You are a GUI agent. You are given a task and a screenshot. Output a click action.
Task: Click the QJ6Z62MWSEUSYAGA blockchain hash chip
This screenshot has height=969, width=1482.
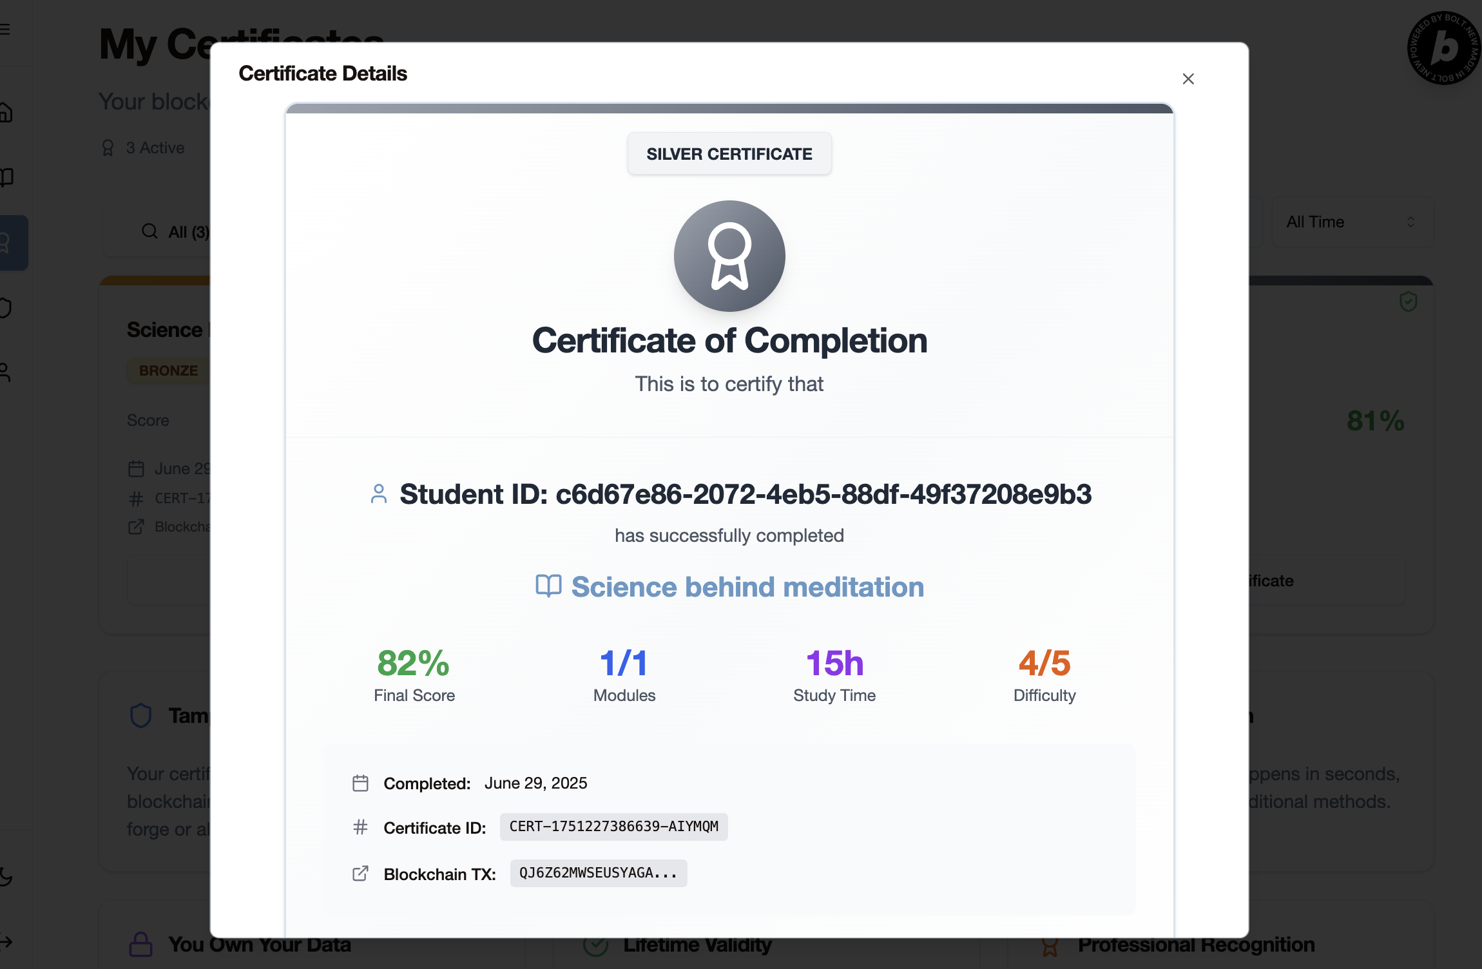pyautogui.click(x=598, y=873)
